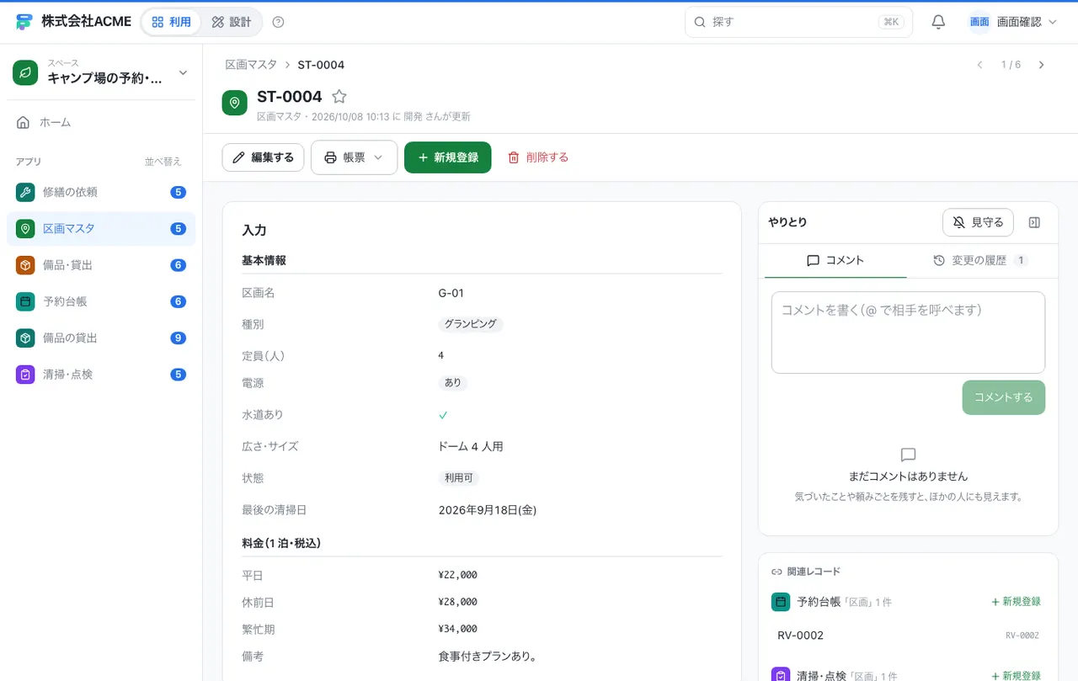Click the 予約台帳 icon in 関連レコード
Screen dimensions: 1078x681
point(781,602)
